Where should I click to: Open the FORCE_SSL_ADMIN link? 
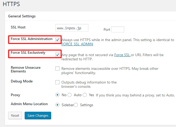click(x=77, y=44)
